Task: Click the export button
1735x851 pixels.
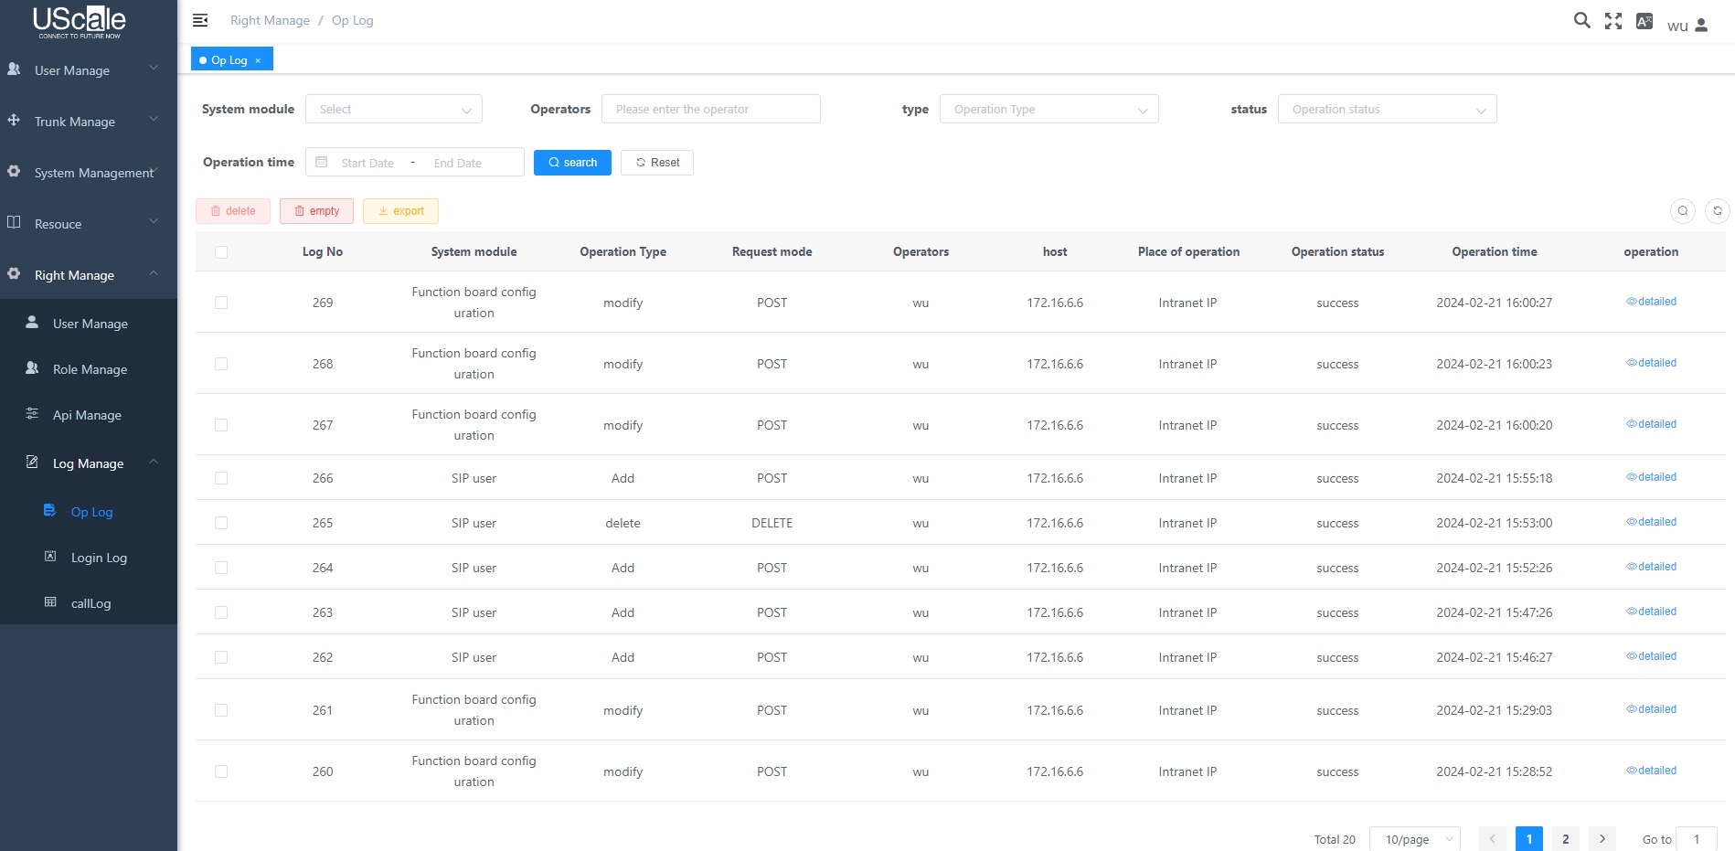Action: [x=400, y=211]
